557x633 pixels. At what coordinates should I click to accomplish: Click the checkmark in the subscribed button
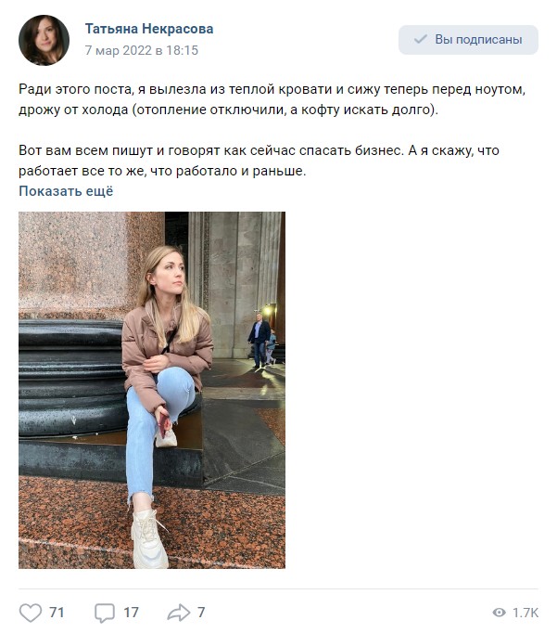coord(420,40)
